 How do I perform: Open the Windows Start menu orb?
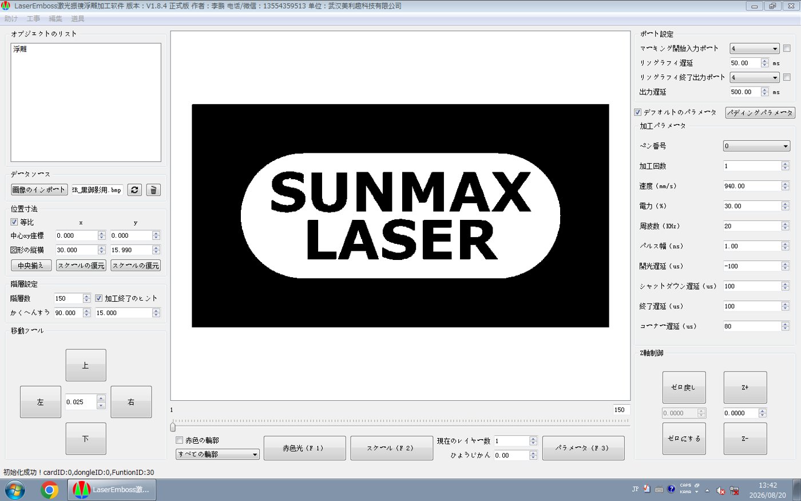coord(15,490)
